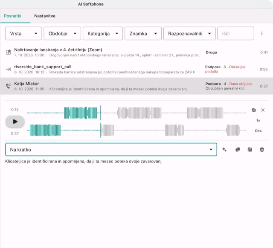Select the Katja Mlakar call recording
The width and height of the screenshot is (273, 248).
tap(136, 86)
